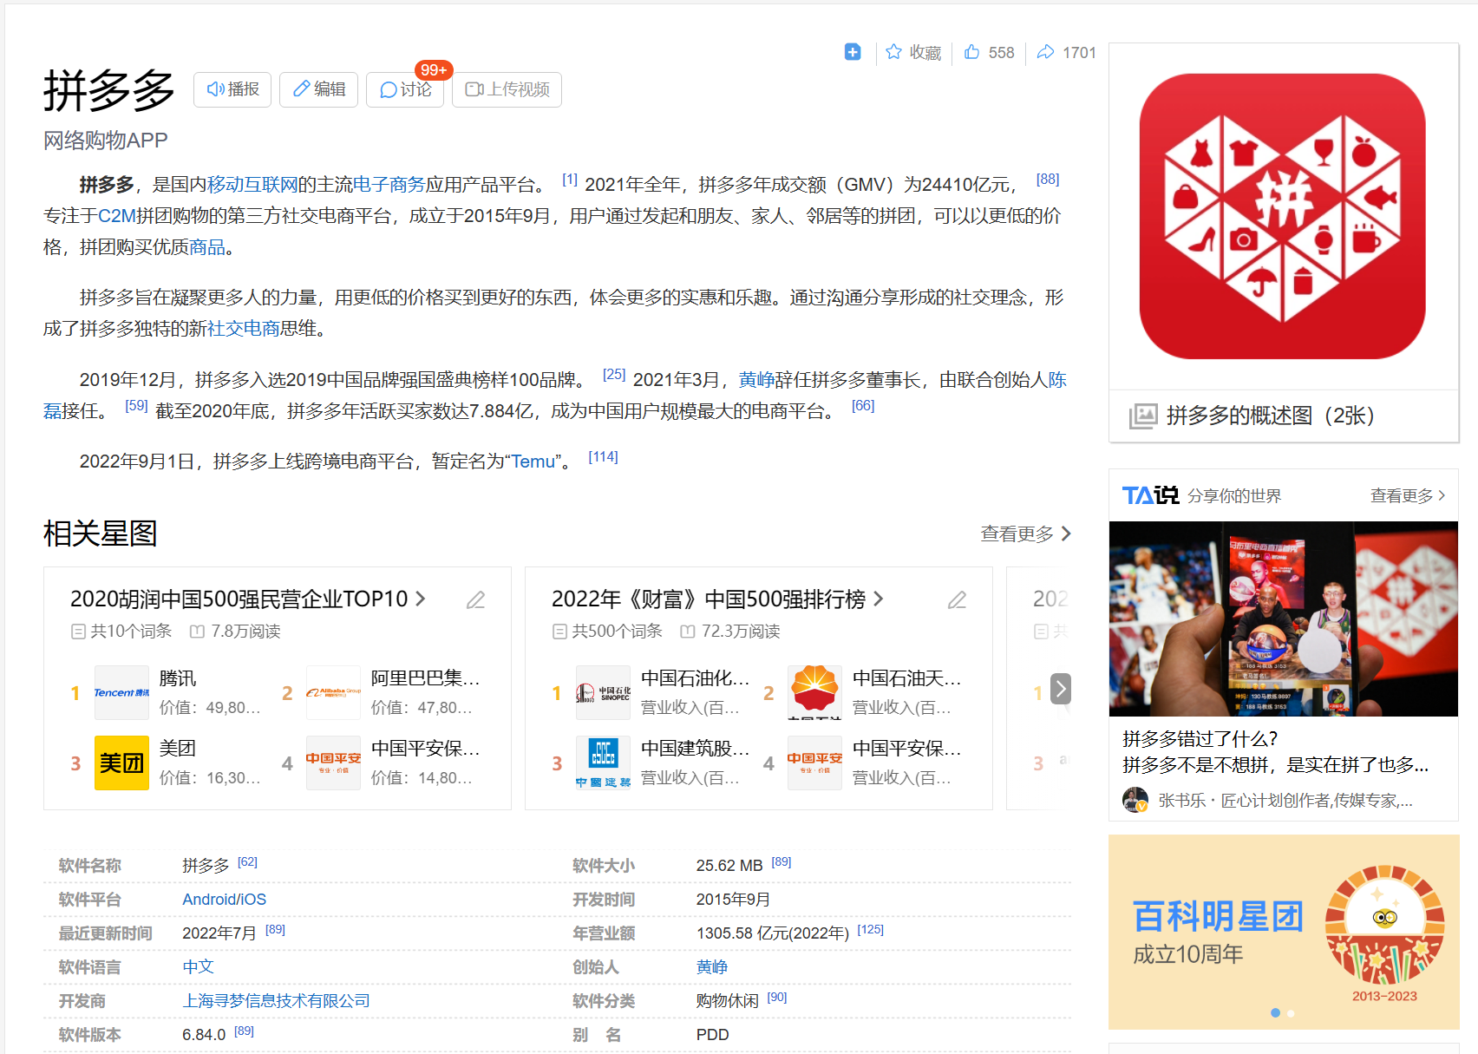The height and width of the screenshot is (1054, 1478).
Task: Open the 拼多多错过了什么 article title
Action: coord(1200,739)
